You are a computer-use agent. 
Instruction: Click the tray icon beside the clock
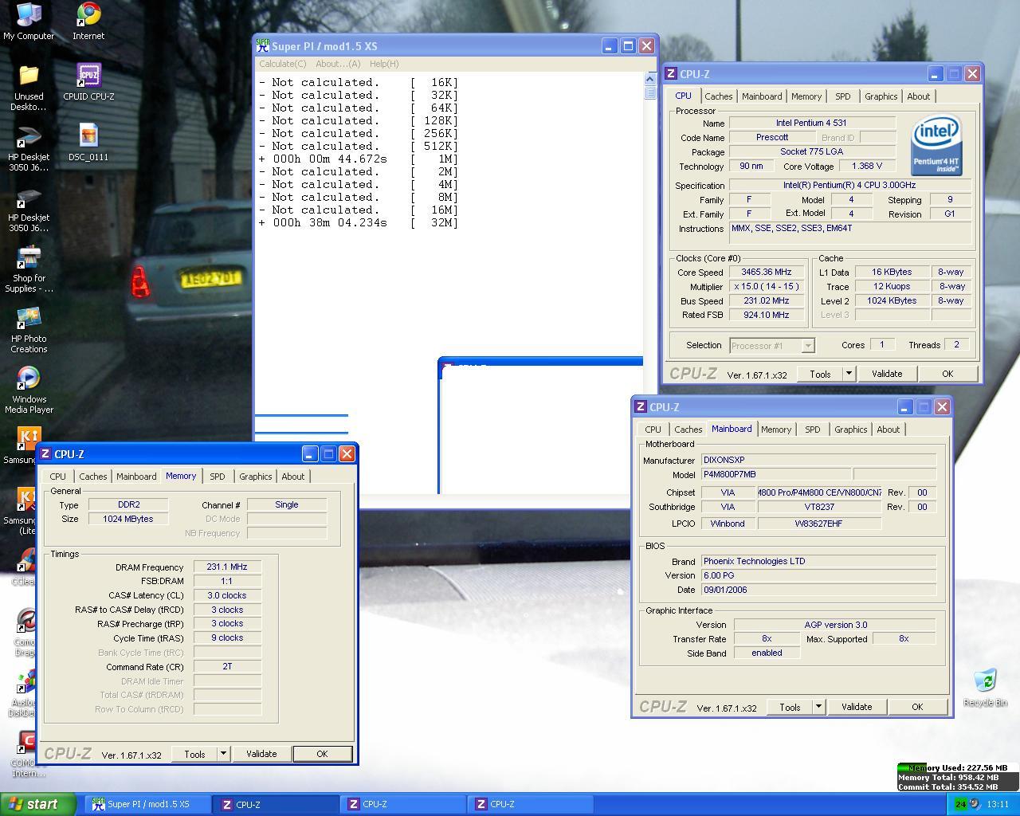[975, 804]
